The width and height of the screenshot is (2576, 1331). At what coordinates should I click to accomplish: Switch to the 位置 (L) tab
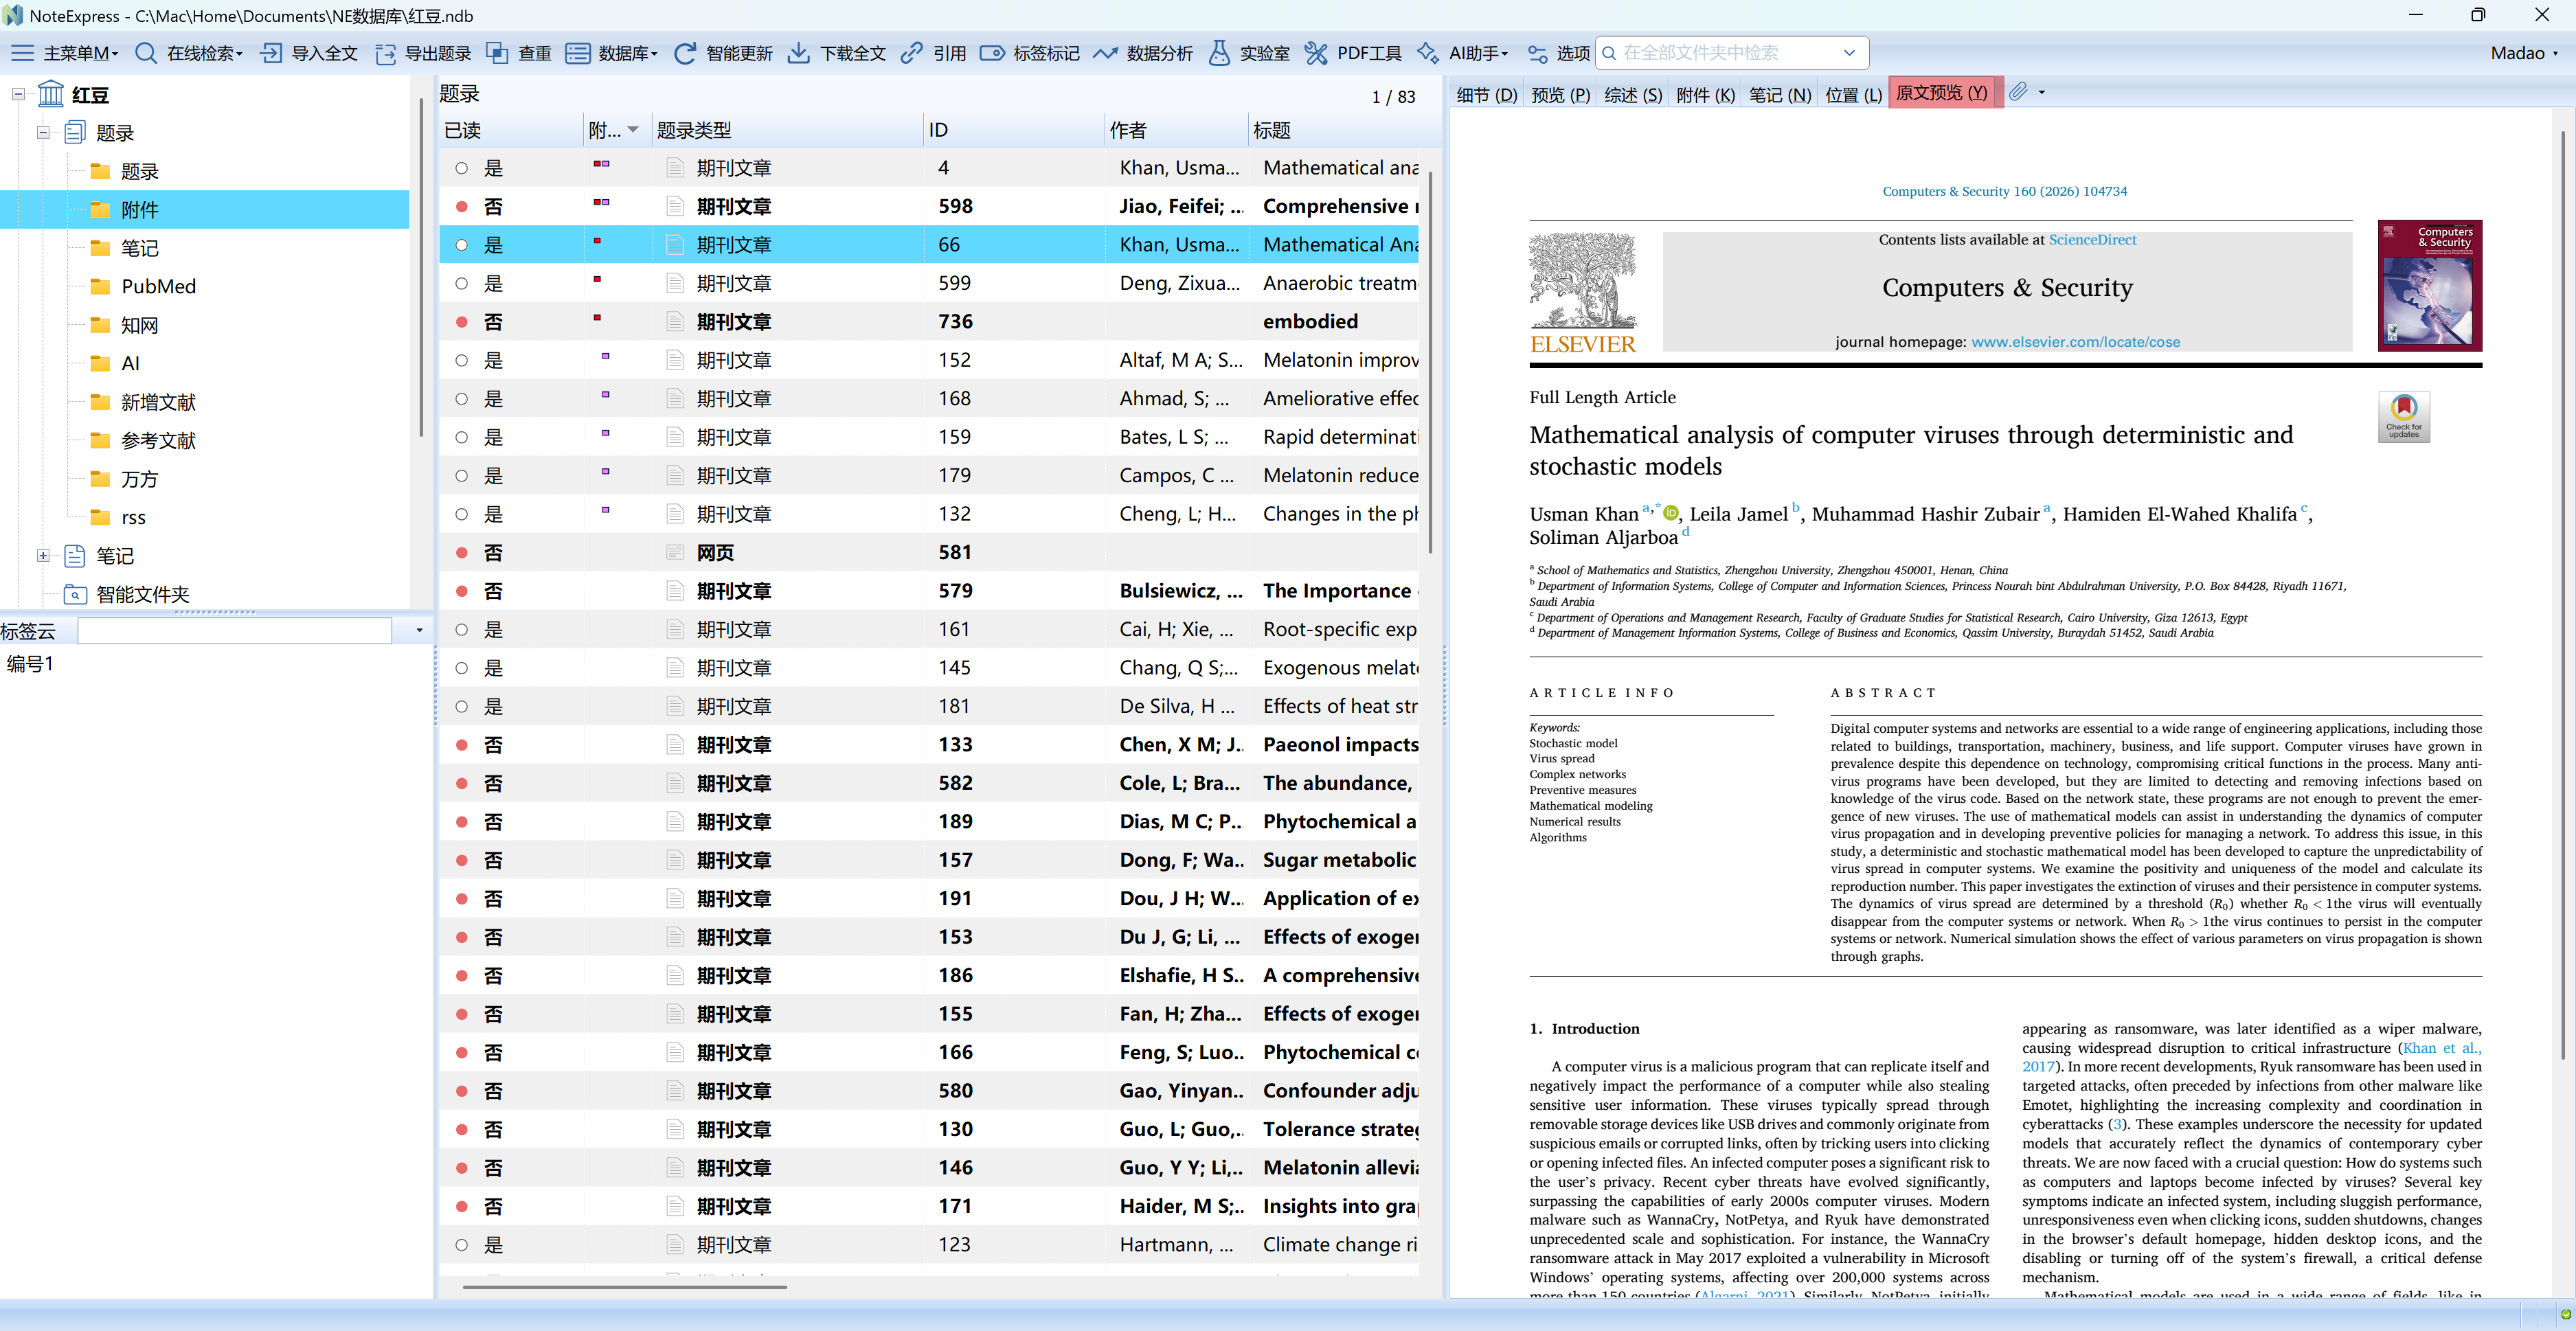(x=1853, y=94)
